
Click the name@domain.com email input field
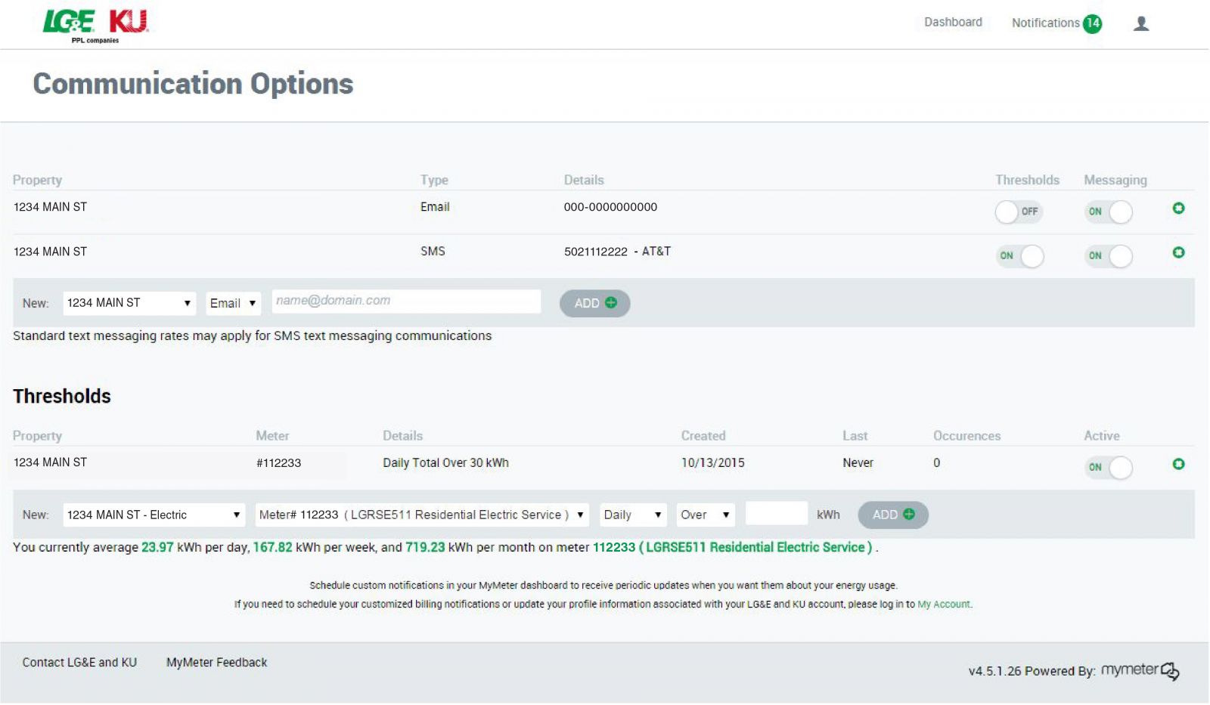click(x=406, y=301)
